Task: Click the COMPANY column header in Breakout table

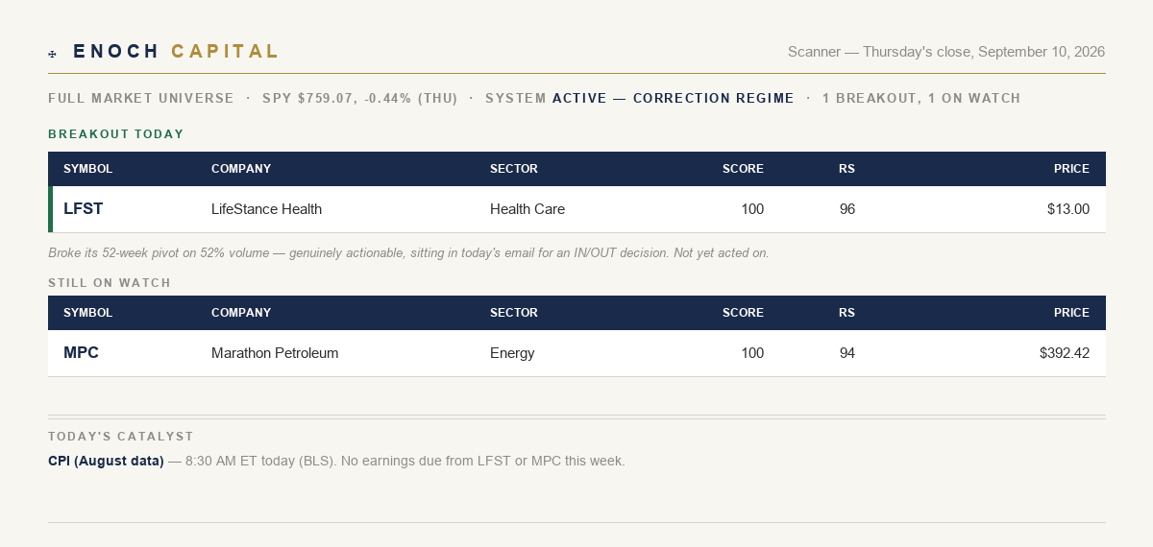Action: pos(241,169)
